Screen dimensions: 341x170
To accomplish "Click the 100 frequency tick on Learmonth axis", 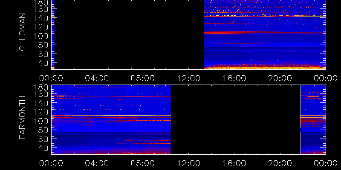I will 40,121.
